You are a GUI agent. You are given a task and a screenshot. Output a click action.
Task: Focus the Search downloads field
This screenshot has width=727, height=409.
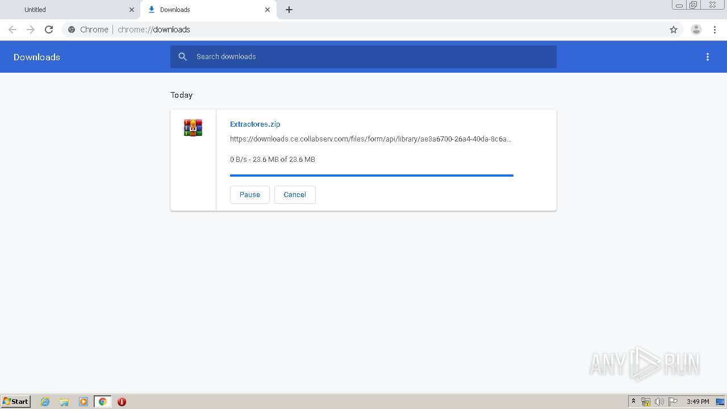click(363, 57)
